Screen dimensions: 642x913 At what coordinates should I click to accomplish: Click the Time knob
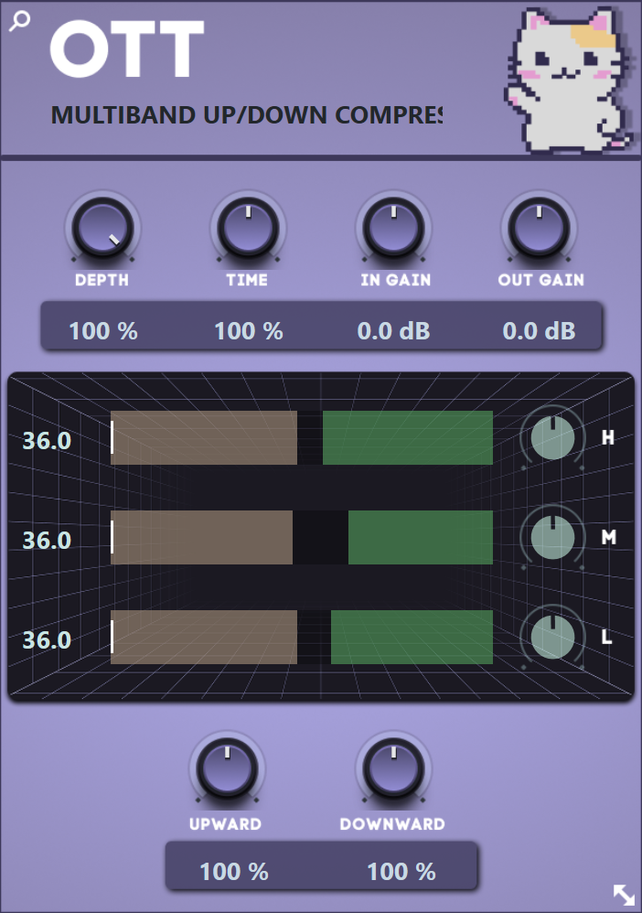(x=249, y=229)
